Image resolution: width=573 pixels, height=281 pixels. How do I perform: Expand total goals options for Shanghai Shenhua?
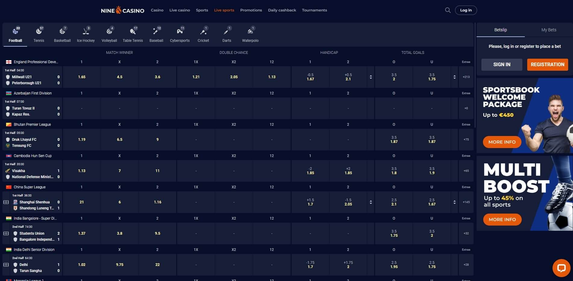(x=454, y=202)
